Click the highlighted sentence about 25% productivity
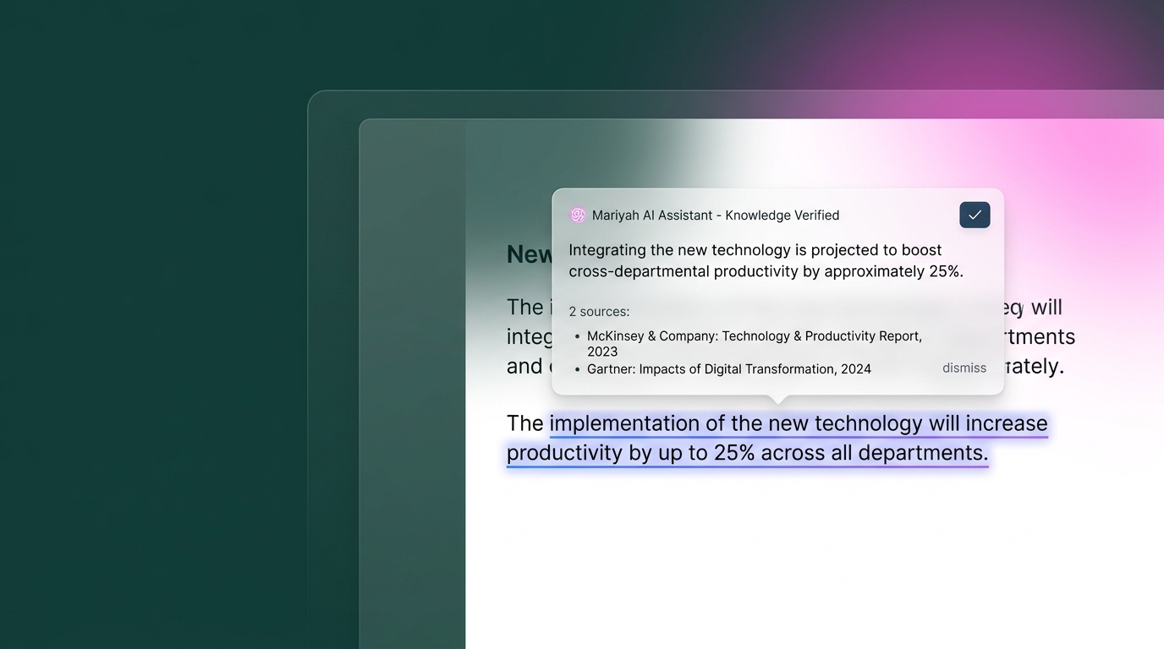The image size is (1164, 649). click(x=777, y=438)
